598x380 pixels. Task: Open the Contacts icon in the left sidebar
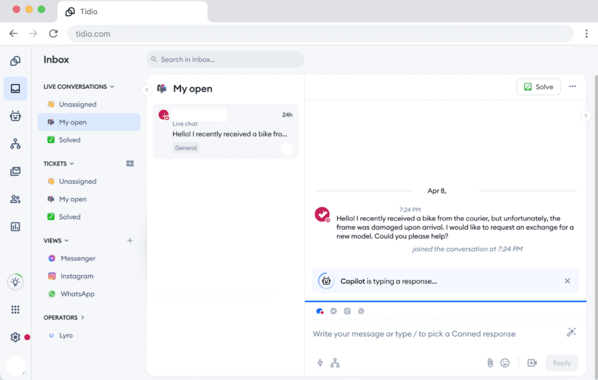[15, 198]
